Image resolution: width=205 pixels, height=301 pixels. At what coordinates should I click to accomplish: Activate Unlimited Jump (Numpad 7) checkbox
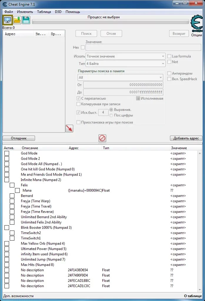point(7,259)
